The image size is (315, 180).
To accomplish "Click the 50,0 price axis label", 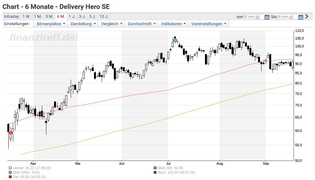I will (x=298, y=160).
